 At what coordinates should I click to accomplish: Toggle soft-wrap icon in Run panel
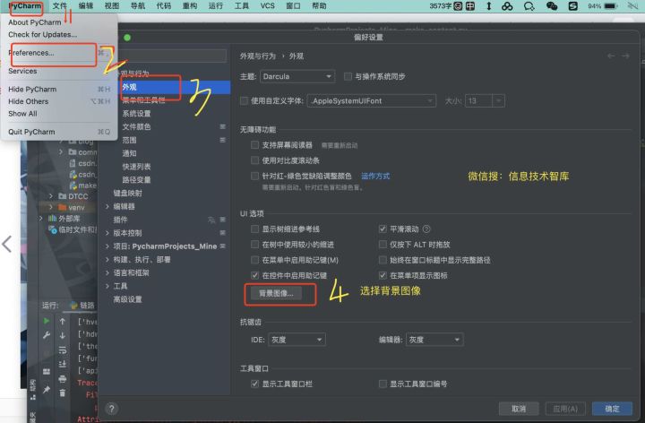click(62, 350)
